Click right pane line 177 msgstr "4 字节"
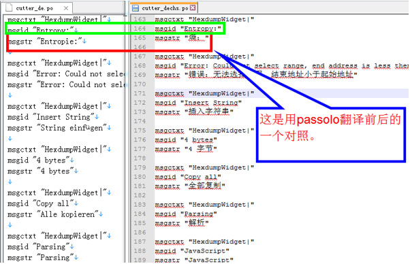Image resolution: width=410 pixels, height=264 pixels. 186,149
